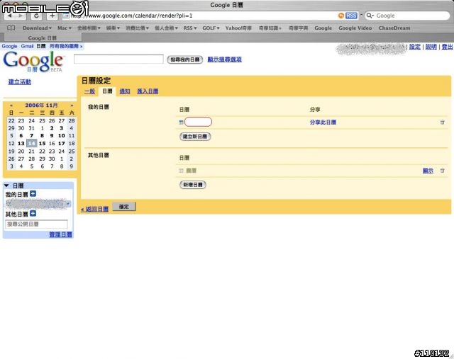Sign out with the 登出 link
The height and width of the screenshot is (359, 454).
[x=447, y=47]
